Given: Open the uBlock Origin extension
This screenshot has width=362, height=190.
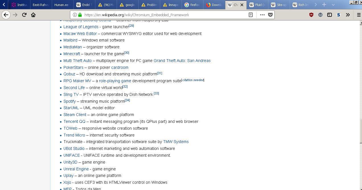Looking at the screenshot, I should (x=311, y=15).
